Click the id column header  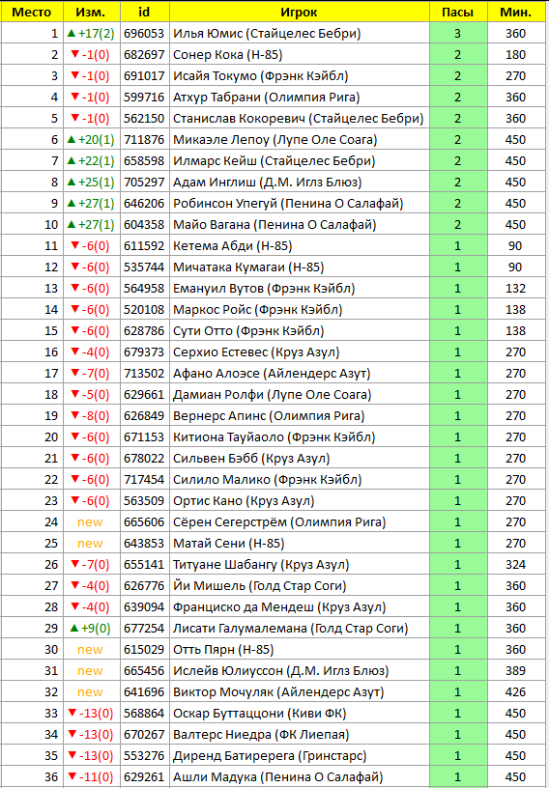tap(145, 12)
